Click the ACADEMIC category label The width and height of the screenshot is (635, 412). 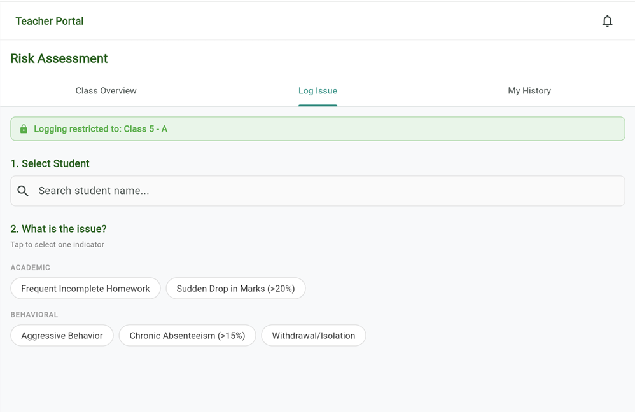click(31, 268)
